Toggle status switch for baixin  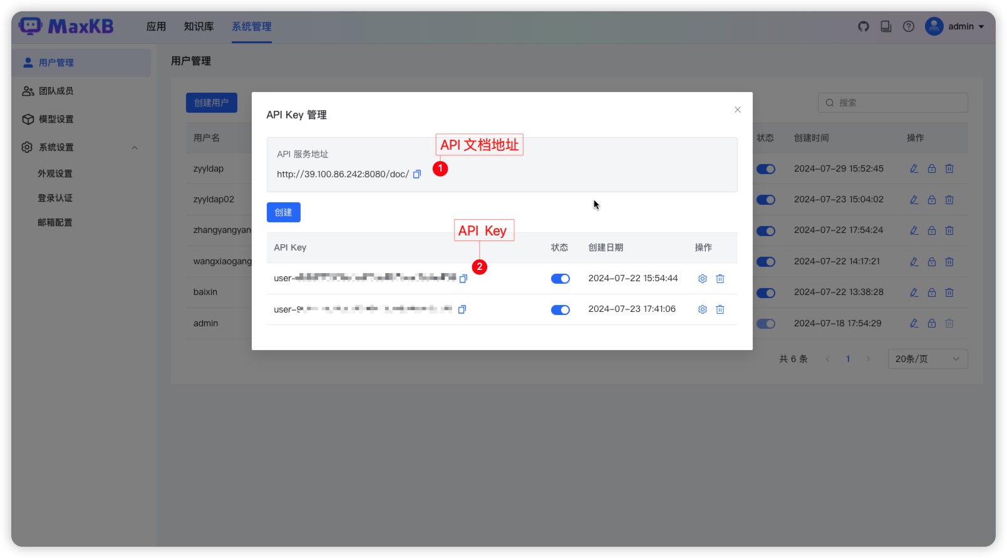tap(766, 293)
